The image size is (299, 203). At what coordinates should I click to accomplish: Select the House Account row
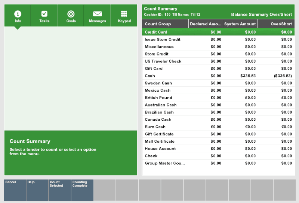[218, 149]
